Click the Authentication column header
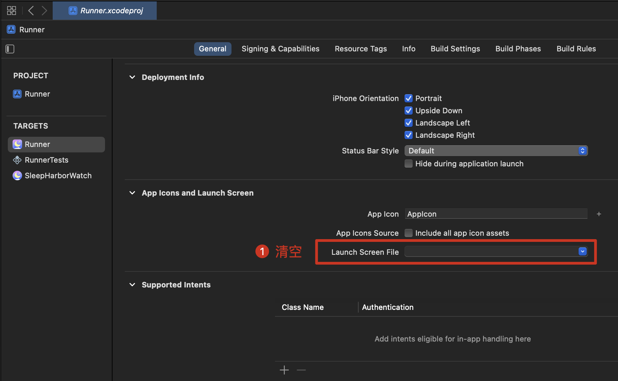The height and width of the screenshot is (381, 618). coord(388,307)
